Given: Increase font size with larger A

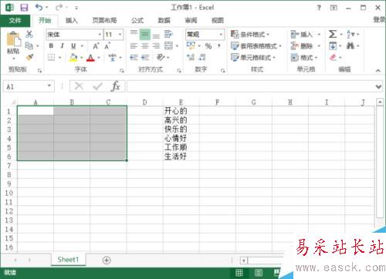Looking at the screenshot, I should pyautogui.click(x=96, y=46).
